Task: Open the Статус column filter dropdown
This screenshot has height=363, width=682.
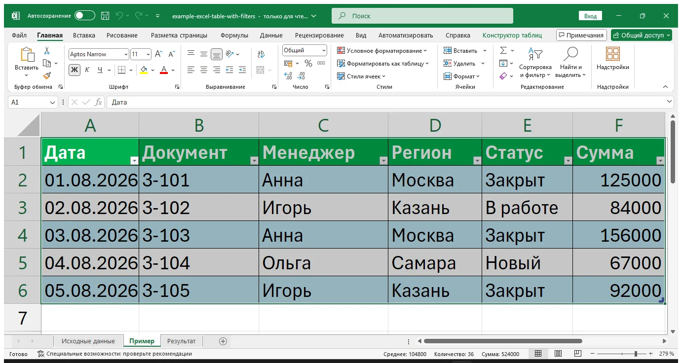Action: pyautogui.click(x=568, y=160)
